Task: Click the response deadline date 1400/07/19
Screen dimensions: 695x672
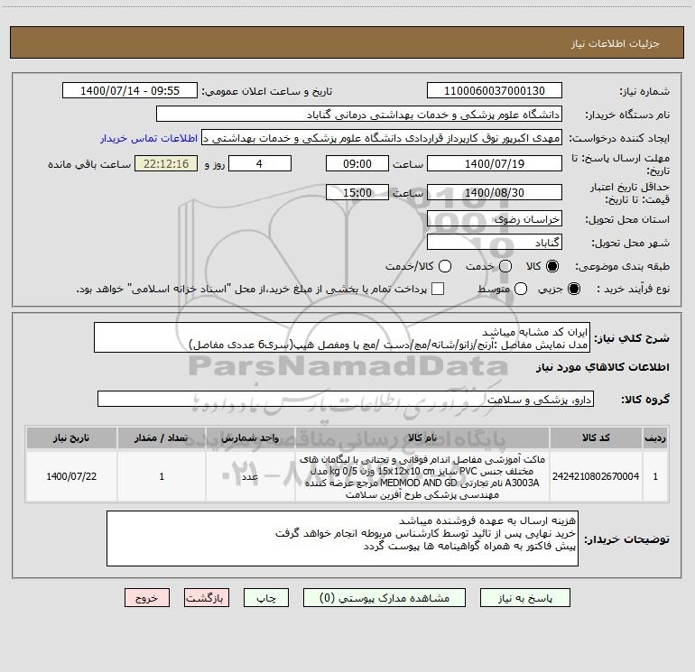Action: click(x=495, y=163)
